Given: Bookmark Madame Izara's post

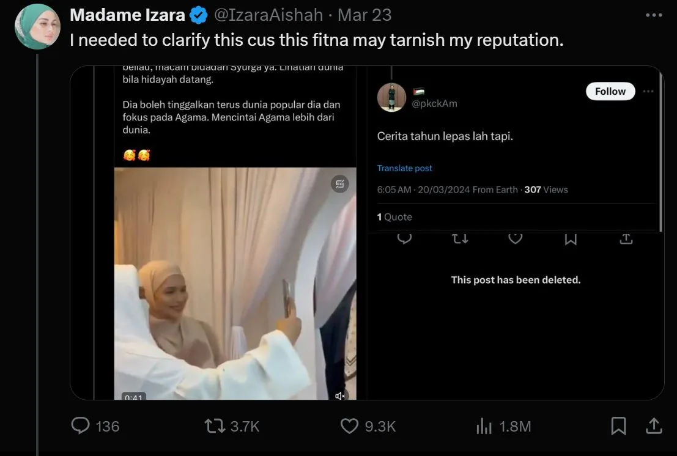Looking at the screenshot, I should click(x=618, y=425).
